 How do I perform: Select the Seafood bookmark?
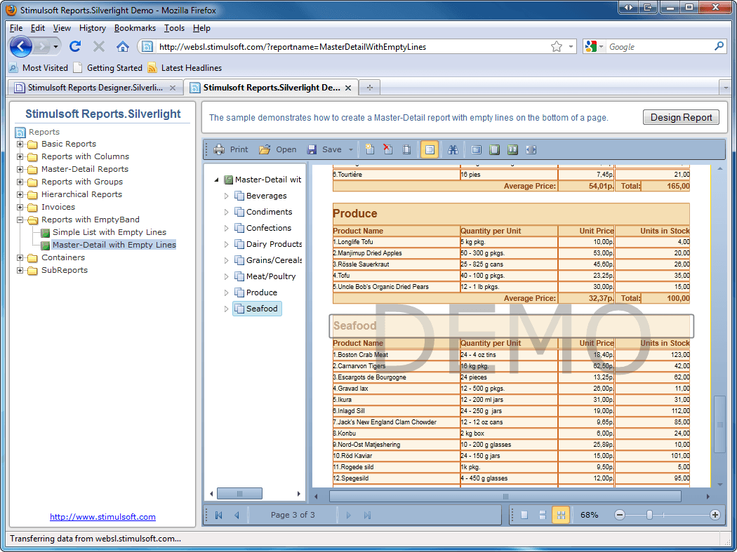click(x=258, y=309)
